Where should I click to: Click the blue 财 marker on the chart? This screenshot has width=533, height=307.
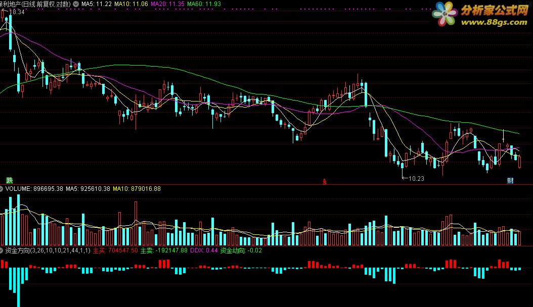[510, 180]
